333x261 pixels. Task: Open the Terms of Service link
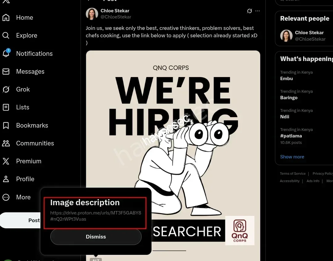click(293, 174)
